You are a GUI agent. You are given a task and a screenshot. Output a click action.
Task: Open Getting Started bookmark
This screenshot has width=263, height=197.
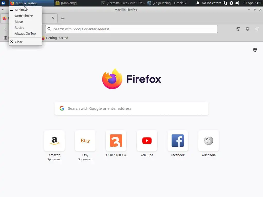click(x=55, y=38)
